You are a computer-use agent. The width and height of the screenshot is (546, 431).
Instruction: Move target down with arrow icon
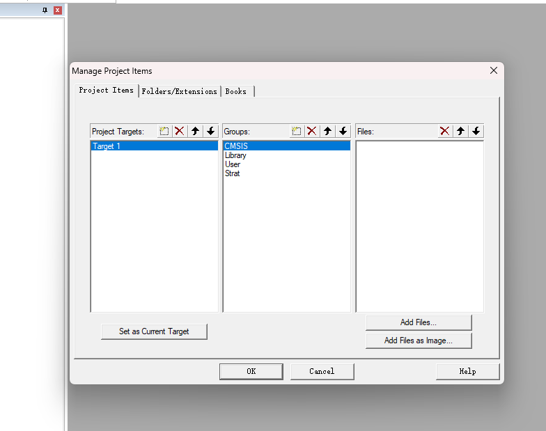tap(210, 131)
